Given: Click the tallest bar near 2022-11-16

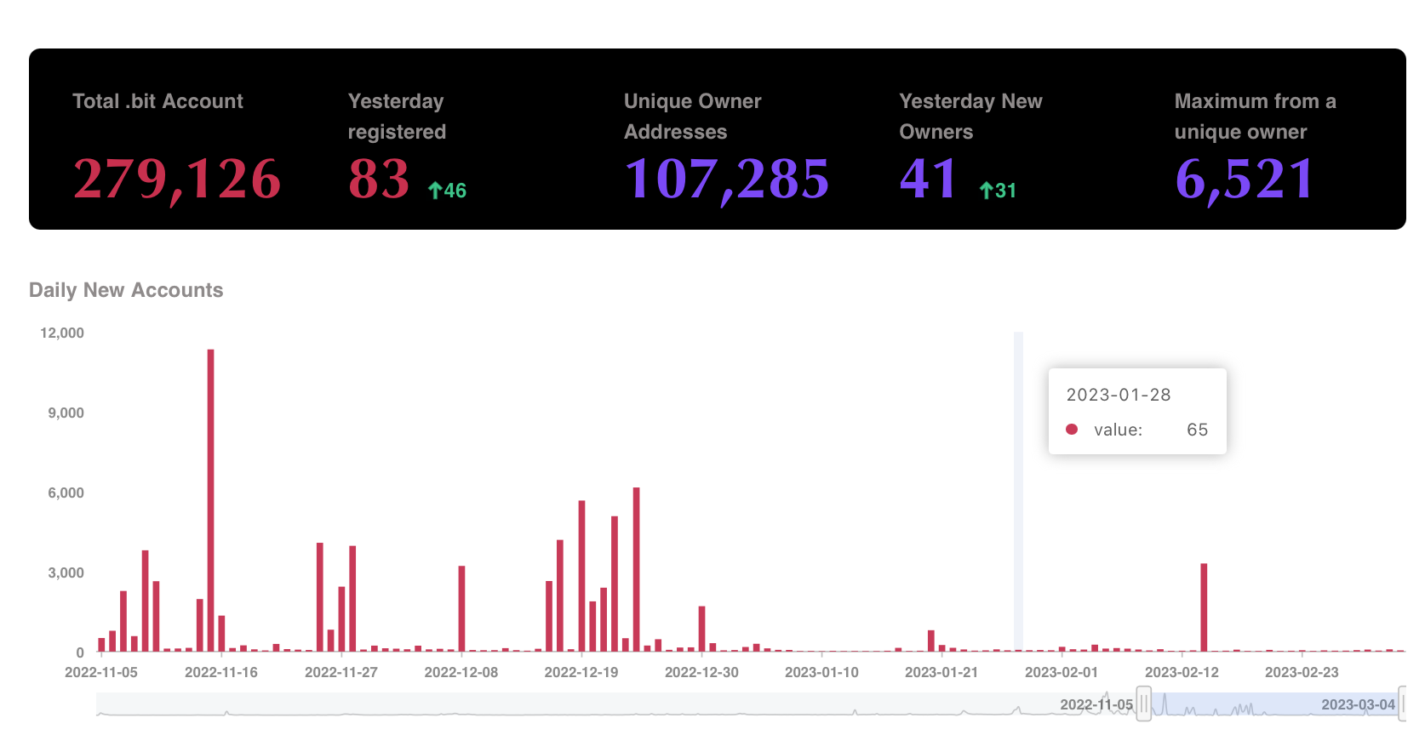Looking at the screenshot, I should [x=210, y=500].
